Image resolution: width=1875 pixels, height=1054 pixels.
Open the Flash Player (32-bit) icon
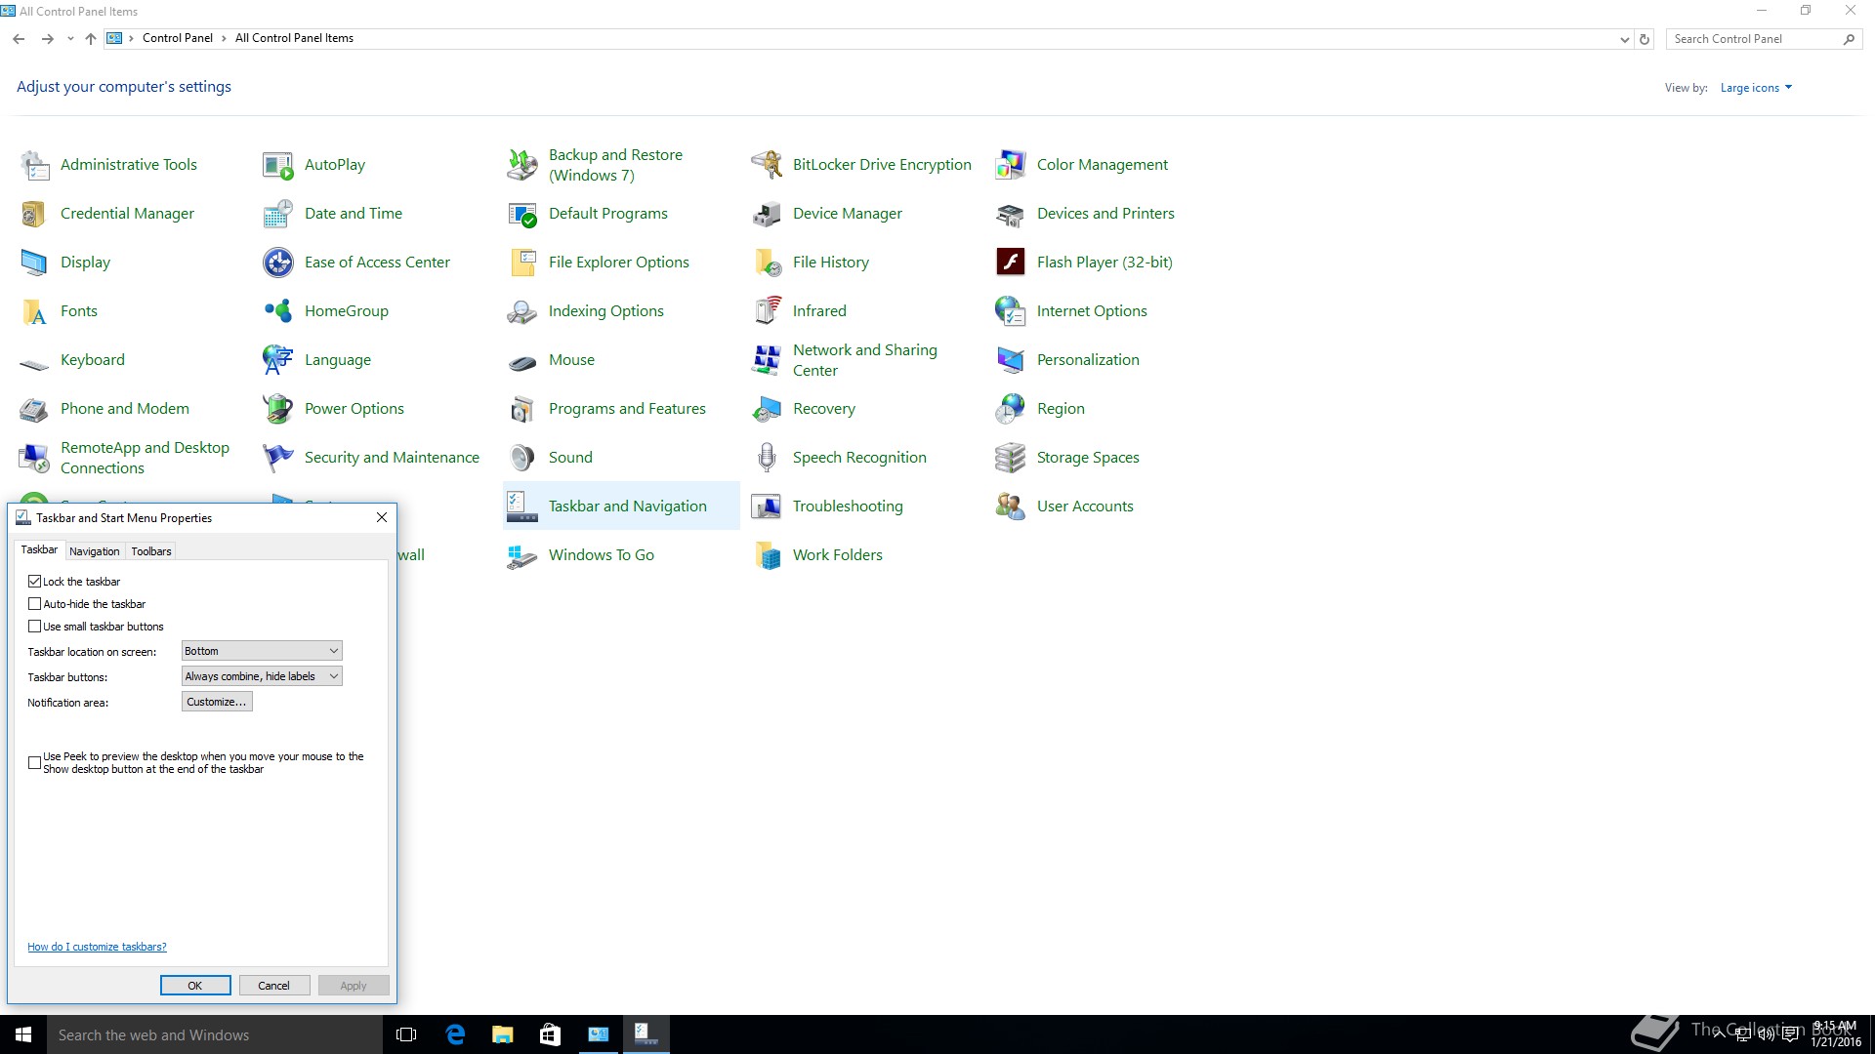[x=1011, y=263]
